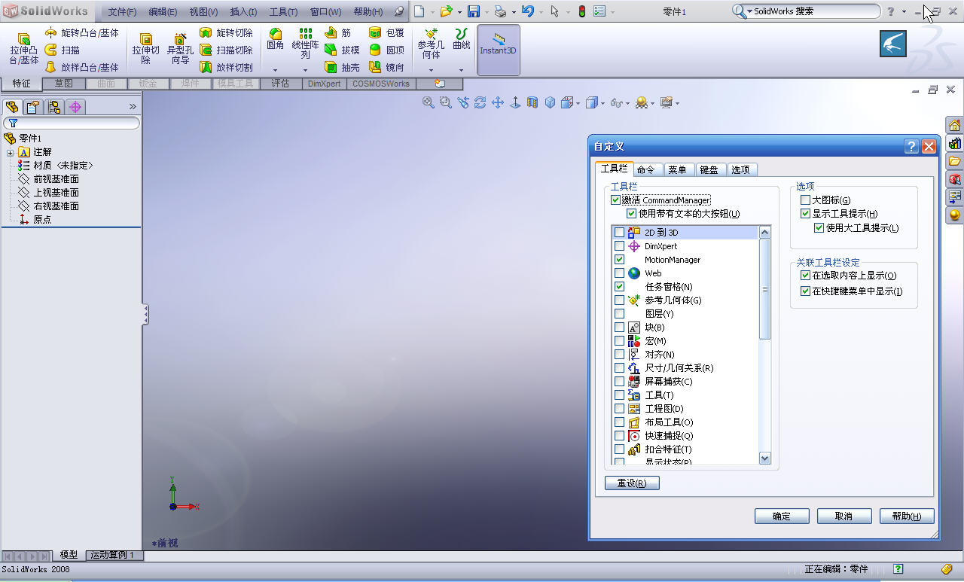Switch to the ConfigurationManager tab icon
Viewport: 964px width, 582px height.
[x=54, y=107]
